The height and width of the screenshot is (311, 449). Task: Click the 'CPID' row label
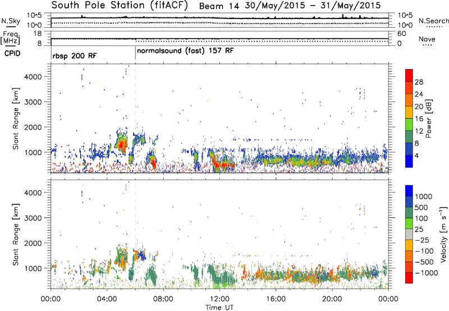click(x=12, y=53)
